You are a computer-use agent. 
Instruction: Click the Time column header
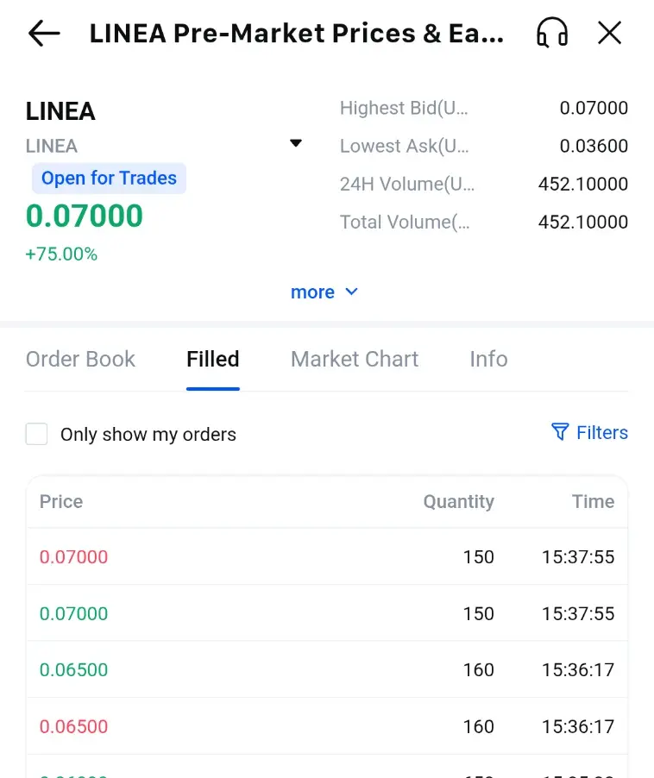(593, 502)
